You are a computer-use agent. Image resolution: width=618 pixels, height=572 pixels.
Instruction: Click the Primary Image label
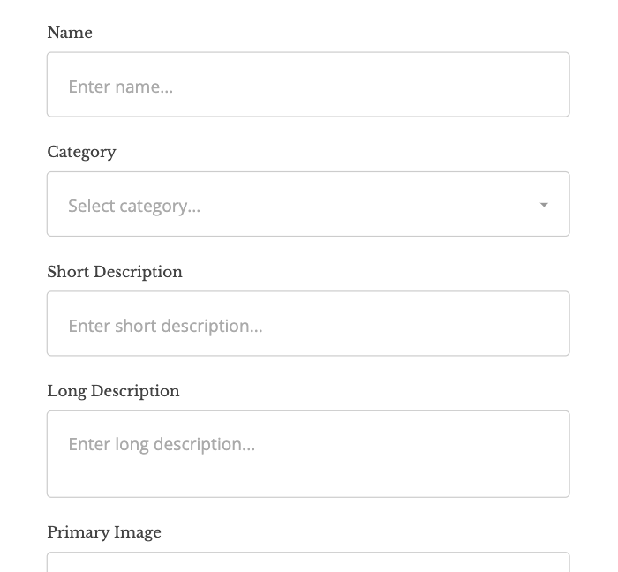[x=104, y=532]
